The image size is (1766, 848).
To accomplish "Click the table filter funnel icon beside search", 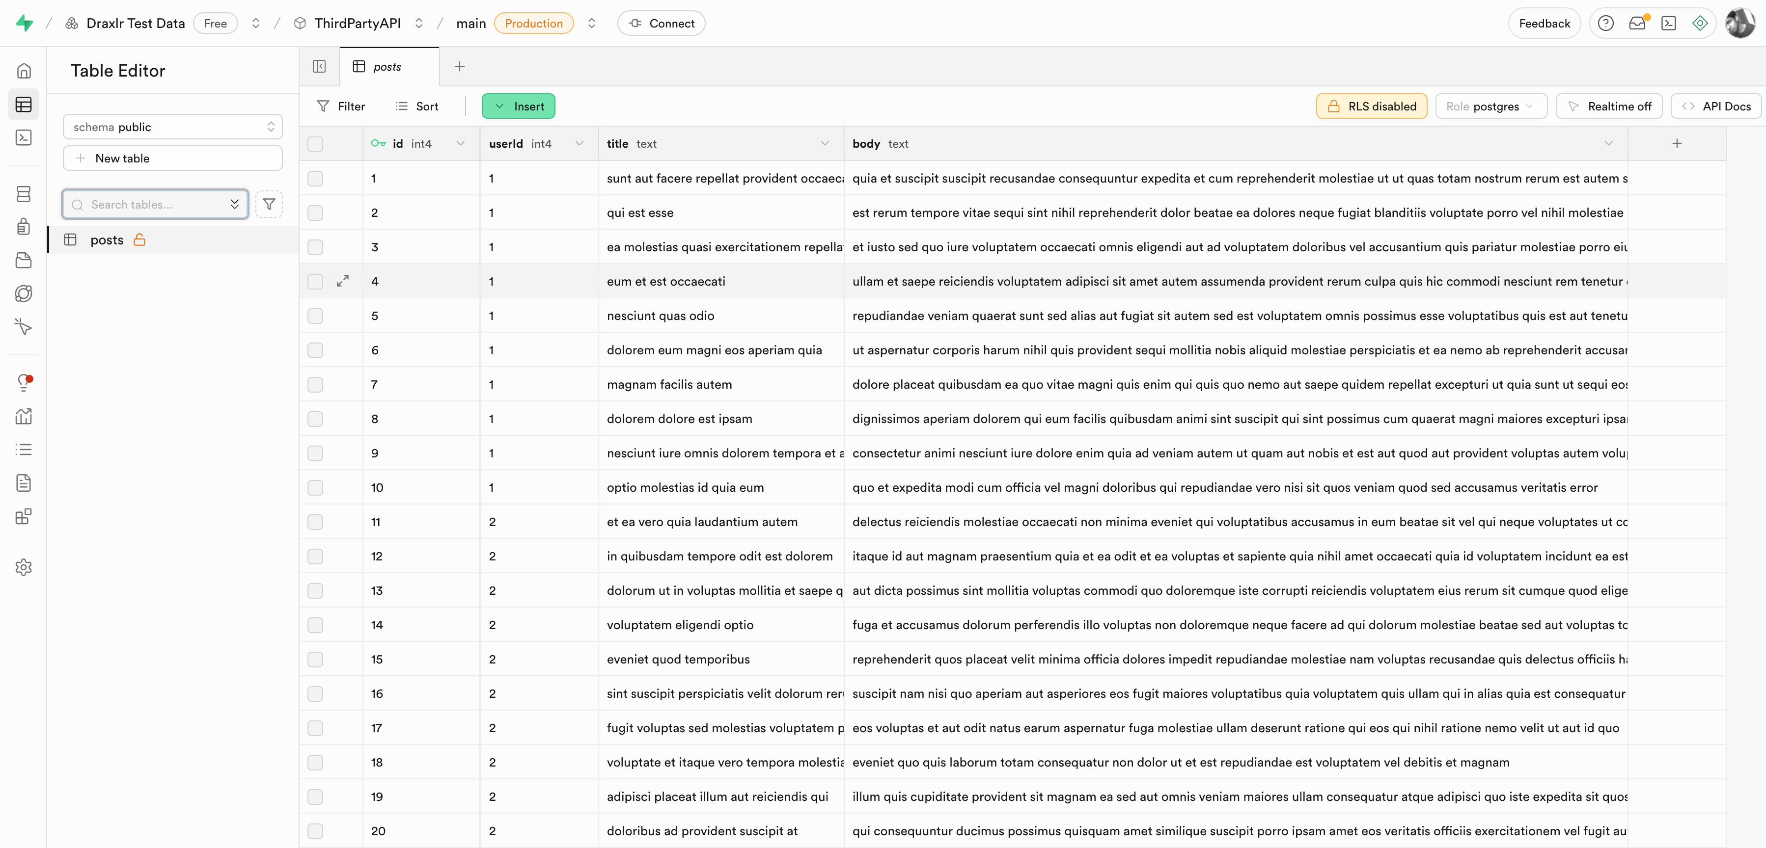I will tap(269, 204).
